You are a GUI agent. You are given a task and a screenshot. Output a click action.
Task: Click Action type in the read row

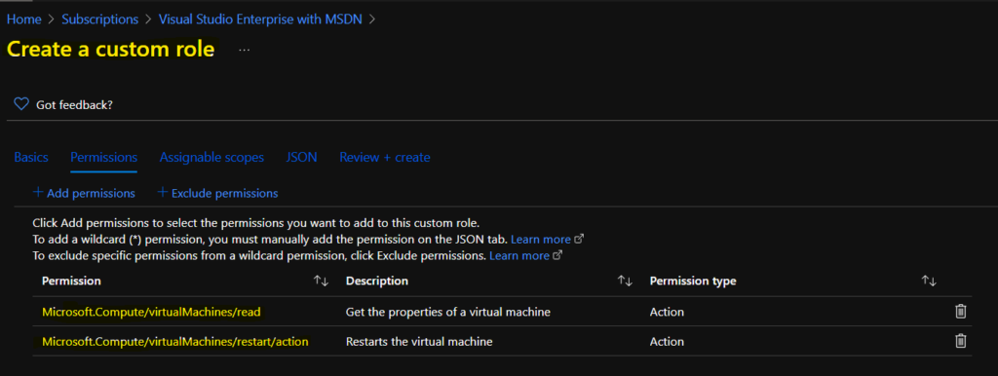[667, 312]
